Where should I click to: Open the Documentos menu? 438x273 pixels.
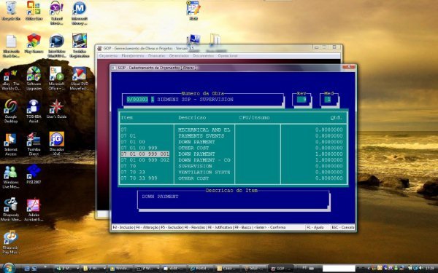tap(203, 56)
